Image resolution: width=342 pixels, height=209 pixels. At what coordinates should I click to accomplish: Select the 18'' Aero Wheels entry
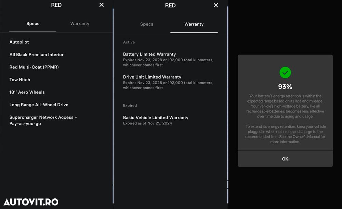[27, 92]
